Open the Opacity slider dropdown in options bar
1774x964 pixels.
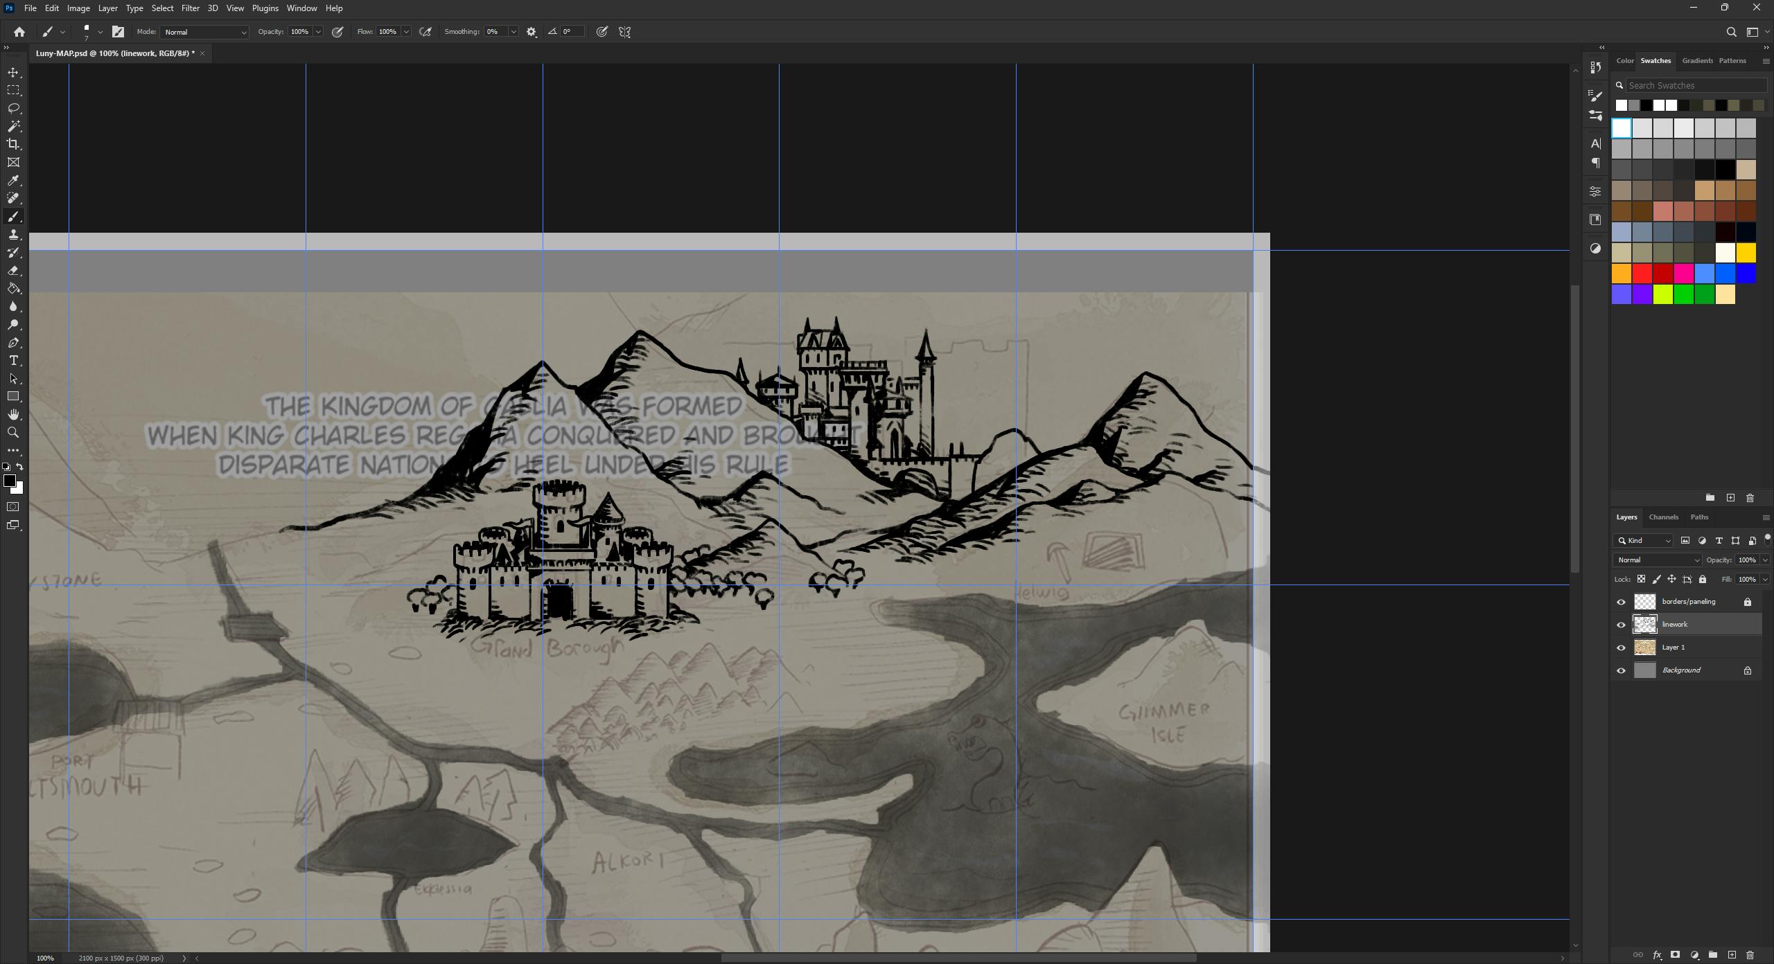pos(318,32)
